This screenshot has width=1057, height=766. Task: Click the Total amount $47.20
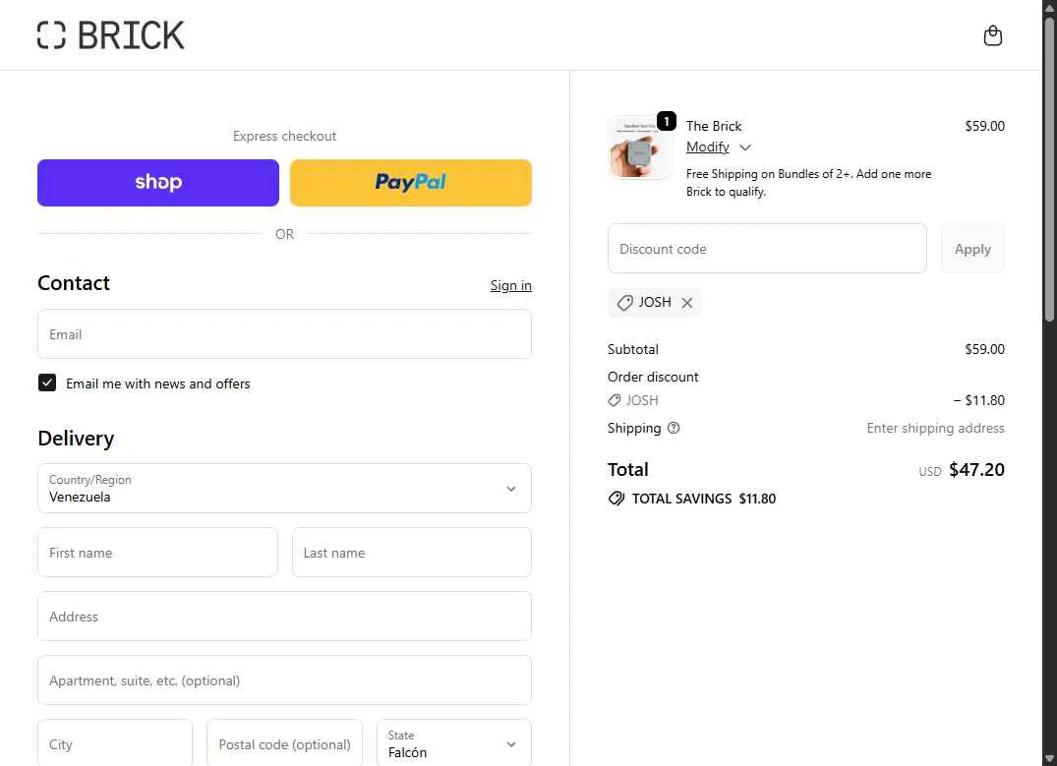[976, 470]
